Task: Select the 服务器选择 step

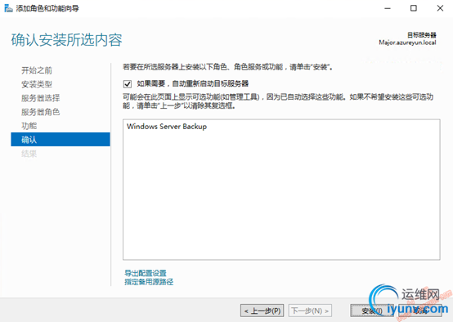Action: (40, 98)
